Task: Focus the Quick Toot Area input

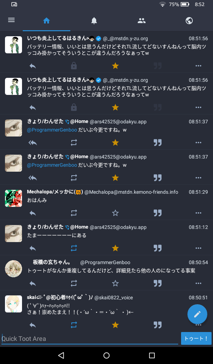Action: (x=90, y=339)
